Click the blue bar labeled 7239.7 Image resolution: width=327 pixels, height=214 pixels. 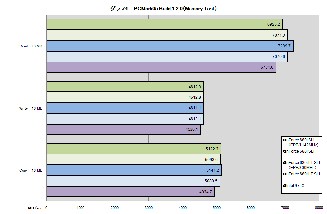coord(170,46)
